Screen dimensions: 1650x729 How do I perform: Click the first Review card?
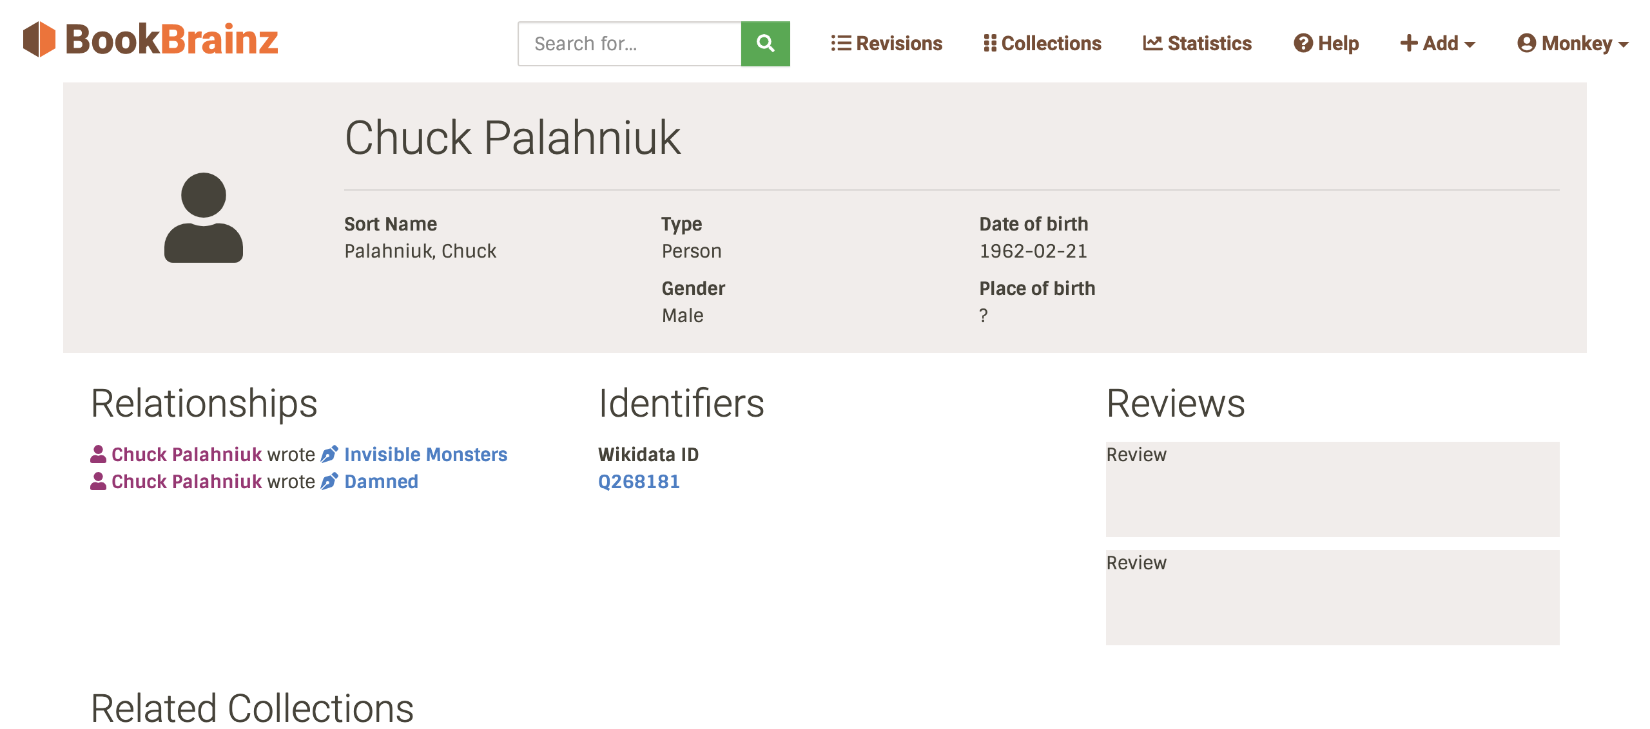point(1332,489)
